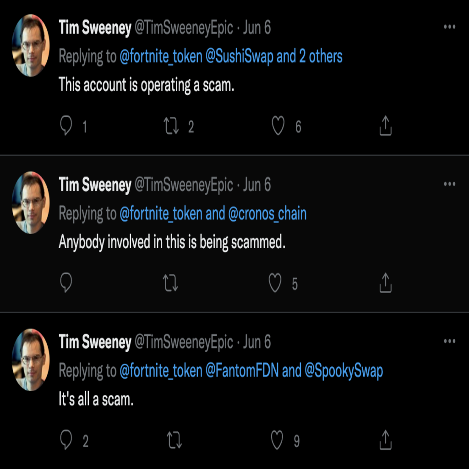This screenshot has width=469, height=469.
Task: Reply to the "operating a scam" tweet
Action: pos(66,126)
